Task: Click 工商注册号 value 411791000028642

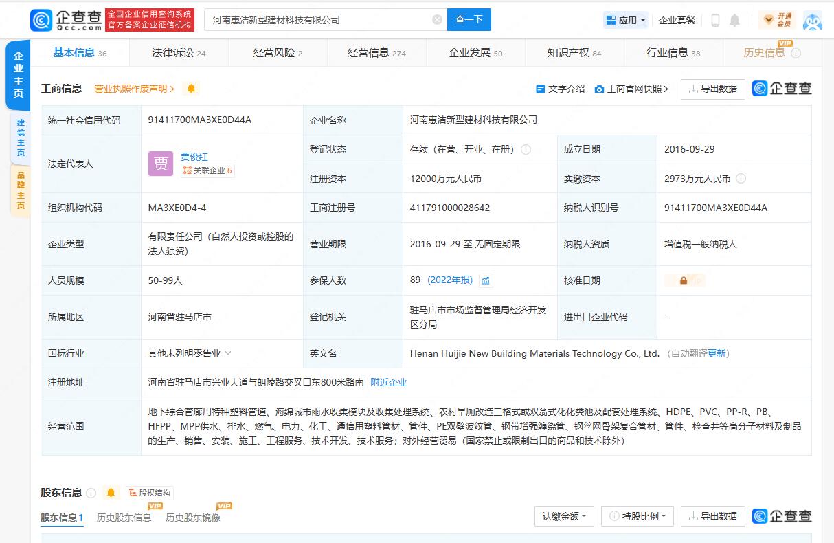Action: [x=450, y=208]
